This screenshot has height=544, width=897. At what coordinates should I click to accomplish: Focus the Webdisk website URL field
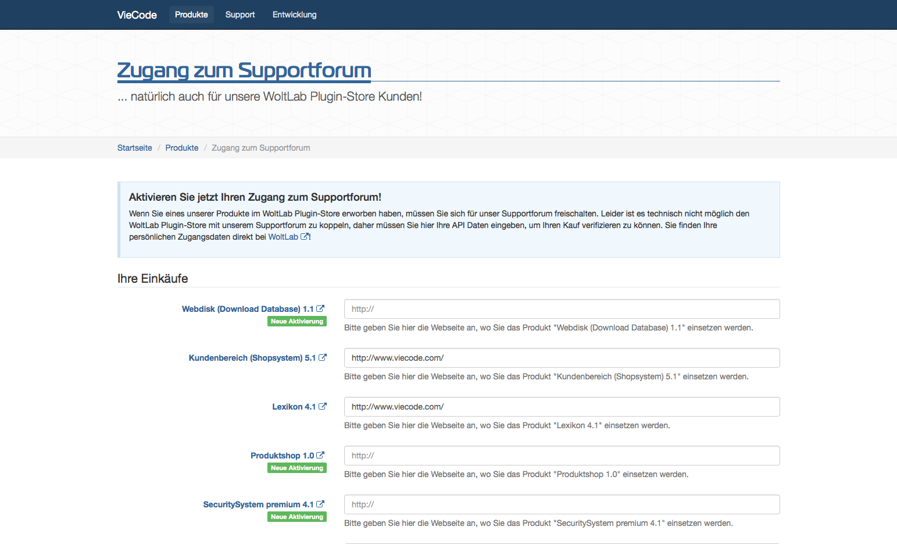coord(562,309)
